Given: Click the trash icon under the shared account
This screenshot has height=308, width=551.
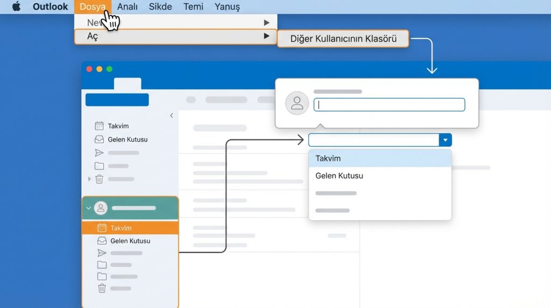Looking at the screenshot, I should pyautogui.click(x=102, y=289).
